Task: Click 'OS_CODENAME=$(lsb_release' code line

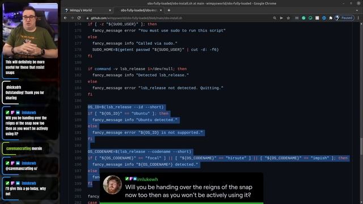Action: pyautogui.click(x=140, y=151)
